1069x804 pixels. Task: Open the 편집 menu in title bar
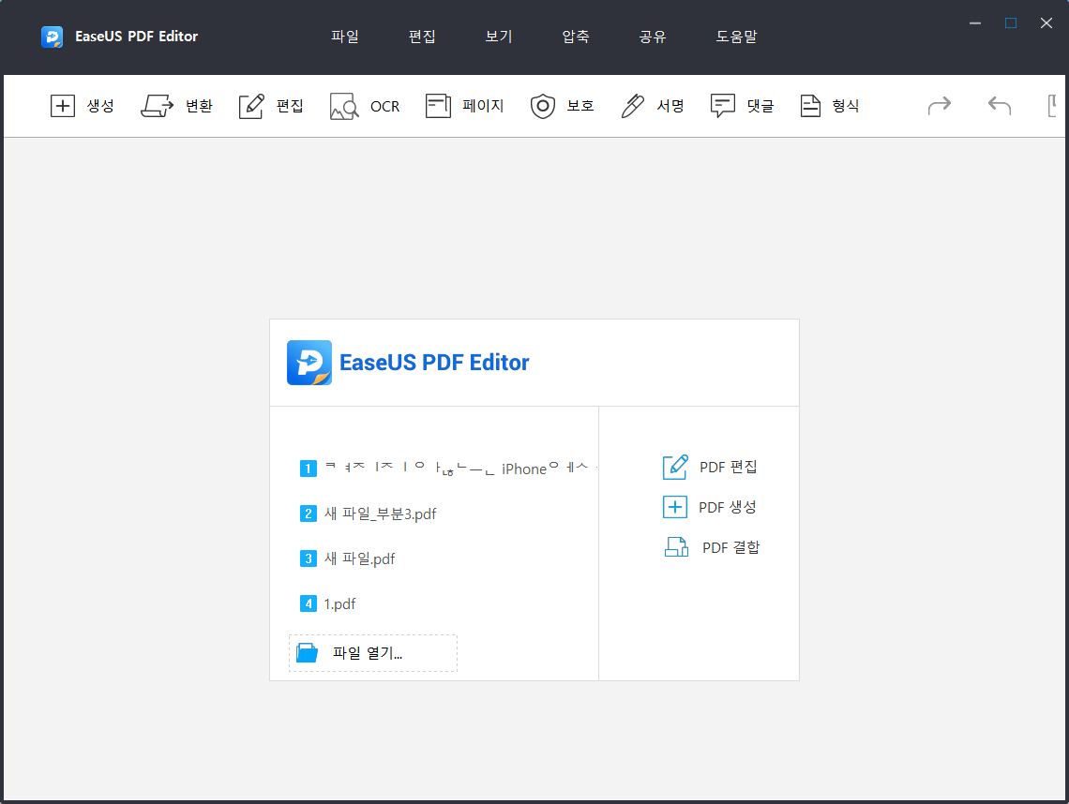click(x=422, y=37)
